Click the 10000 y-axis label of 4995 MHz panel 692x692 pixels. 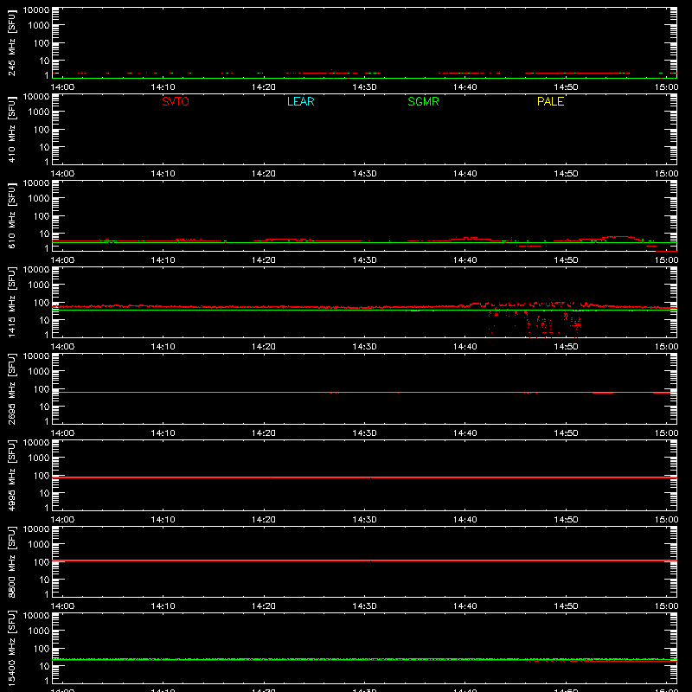pos(36,443)
